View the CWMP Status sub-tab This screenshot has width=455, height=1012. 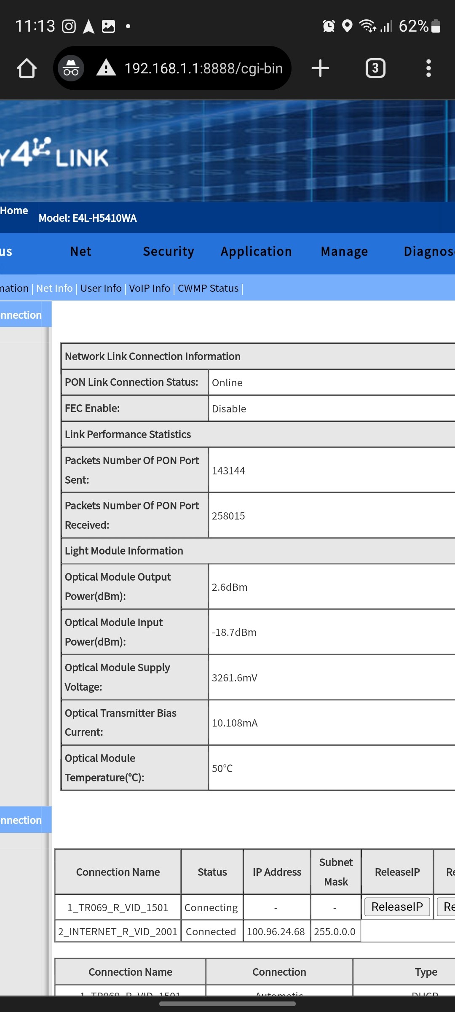coord(208,288)
